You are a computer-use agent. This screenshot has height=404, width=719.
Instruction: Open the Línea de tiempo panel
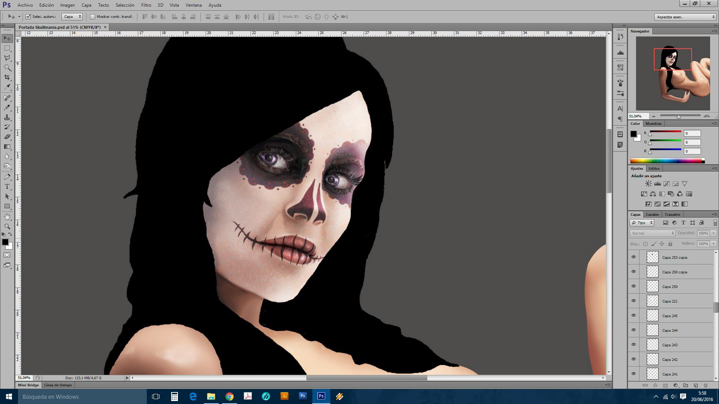[x=58, y=385]
